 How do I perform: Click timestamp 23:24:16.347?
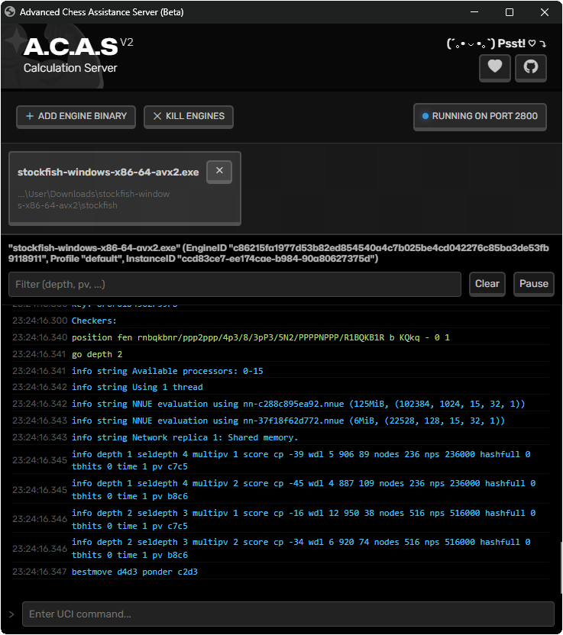tap(40, 572)
